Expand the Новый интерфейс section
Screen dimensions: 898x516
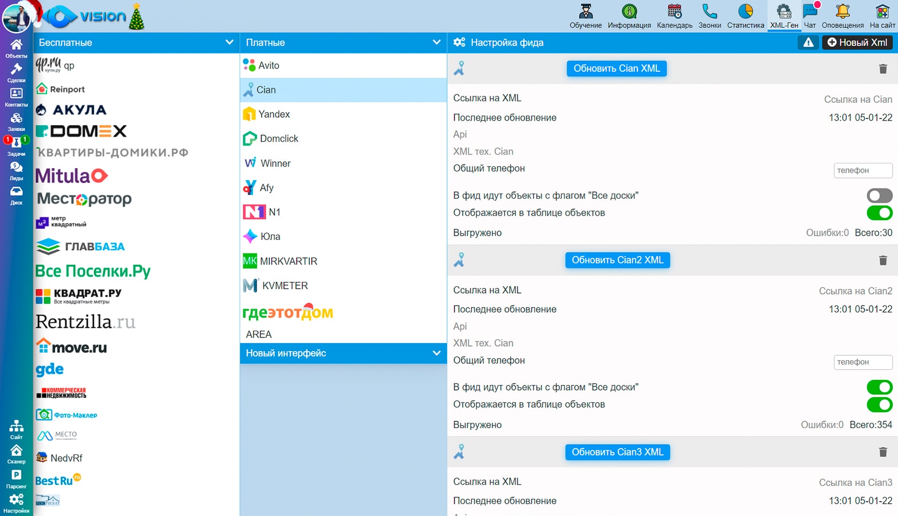[436, 353]
